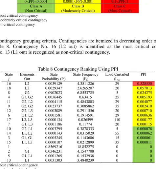
Task: Click state number 18 in first column
Action: coord(9,88)
